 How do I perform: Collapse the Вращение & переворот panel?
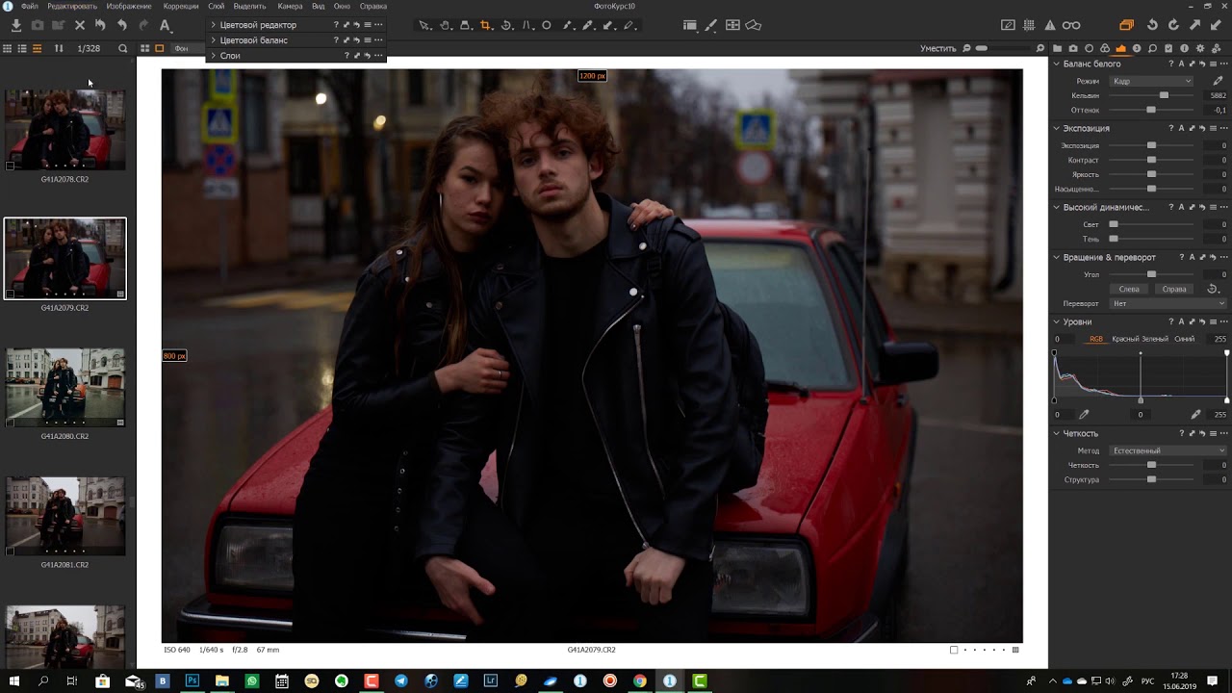pyautogui.click(x=1056, y=257)
